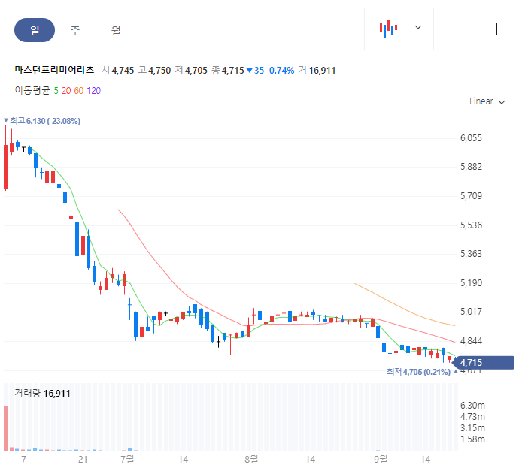Click the -0.74% change value

(x=281, y=71)
